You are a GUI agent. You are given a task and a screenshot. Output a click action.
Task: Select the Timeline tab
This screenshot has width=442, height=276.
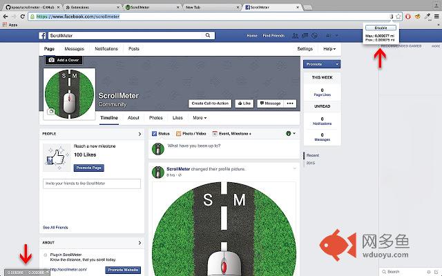[109, 118]
